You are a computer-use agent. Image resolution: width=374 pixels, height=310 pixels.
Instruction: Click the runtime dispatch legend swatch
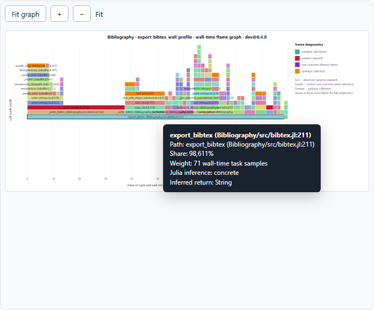[297, 58]
